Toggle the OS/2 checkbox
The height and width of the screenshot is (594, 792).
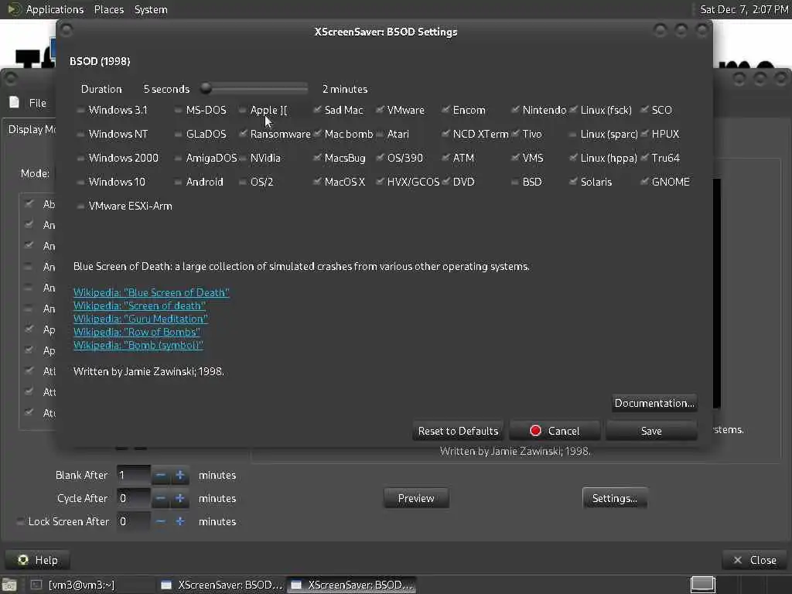(242, 182)
